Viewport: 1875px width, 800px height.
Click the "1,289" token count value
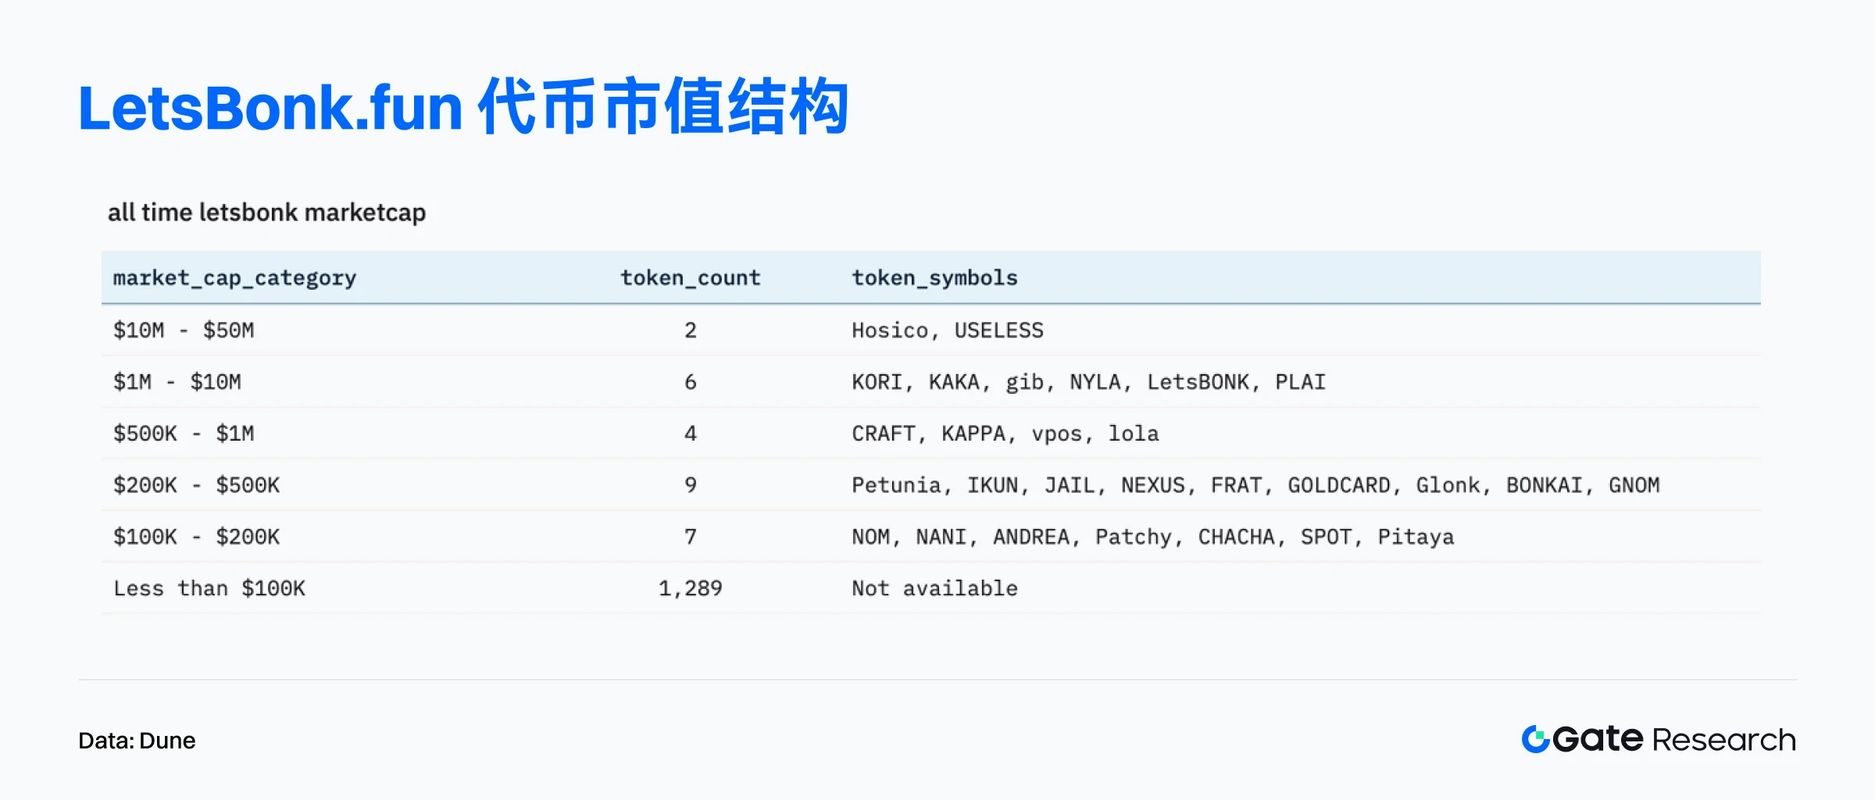pos(691,588)
